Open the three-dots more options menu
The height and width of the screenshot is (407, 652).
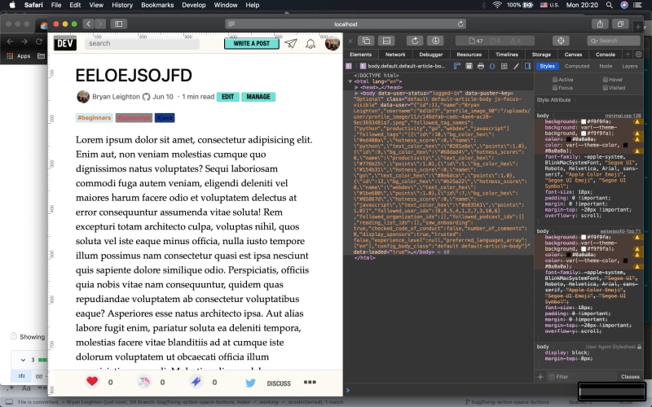(310, 382)
